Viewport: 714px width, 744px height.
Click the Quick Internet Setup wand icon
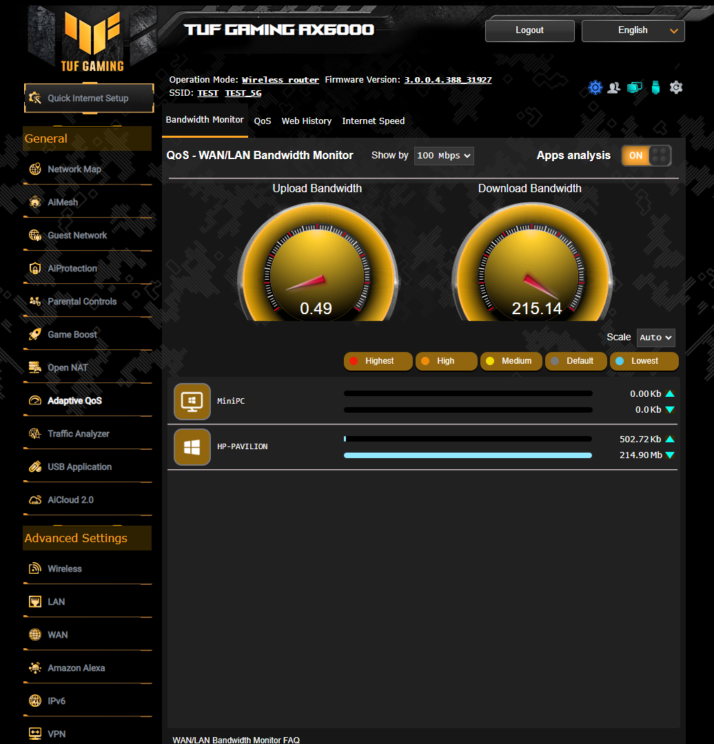point(35,99)
